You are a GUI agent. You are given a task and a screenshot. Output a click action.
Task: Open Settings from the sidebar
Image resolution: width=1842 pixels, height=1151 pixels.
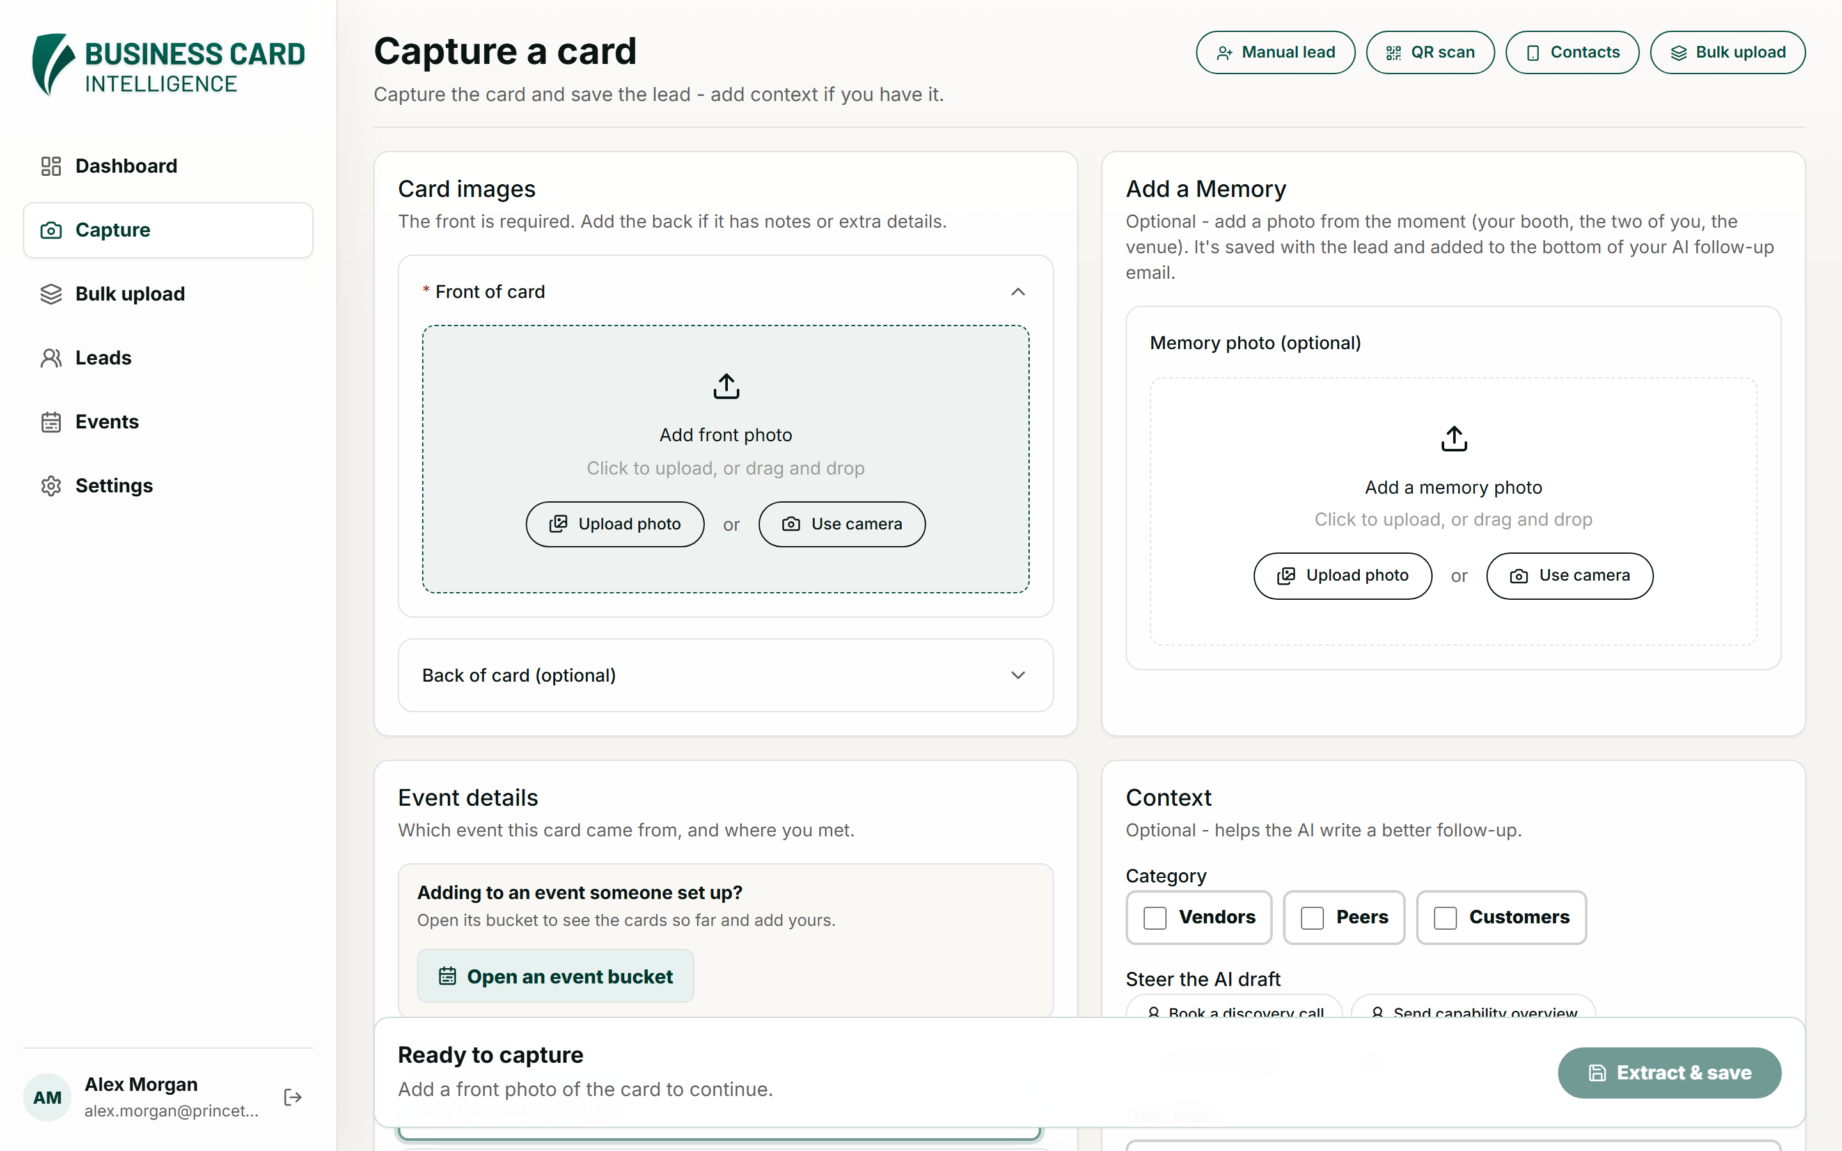[168, 486]
